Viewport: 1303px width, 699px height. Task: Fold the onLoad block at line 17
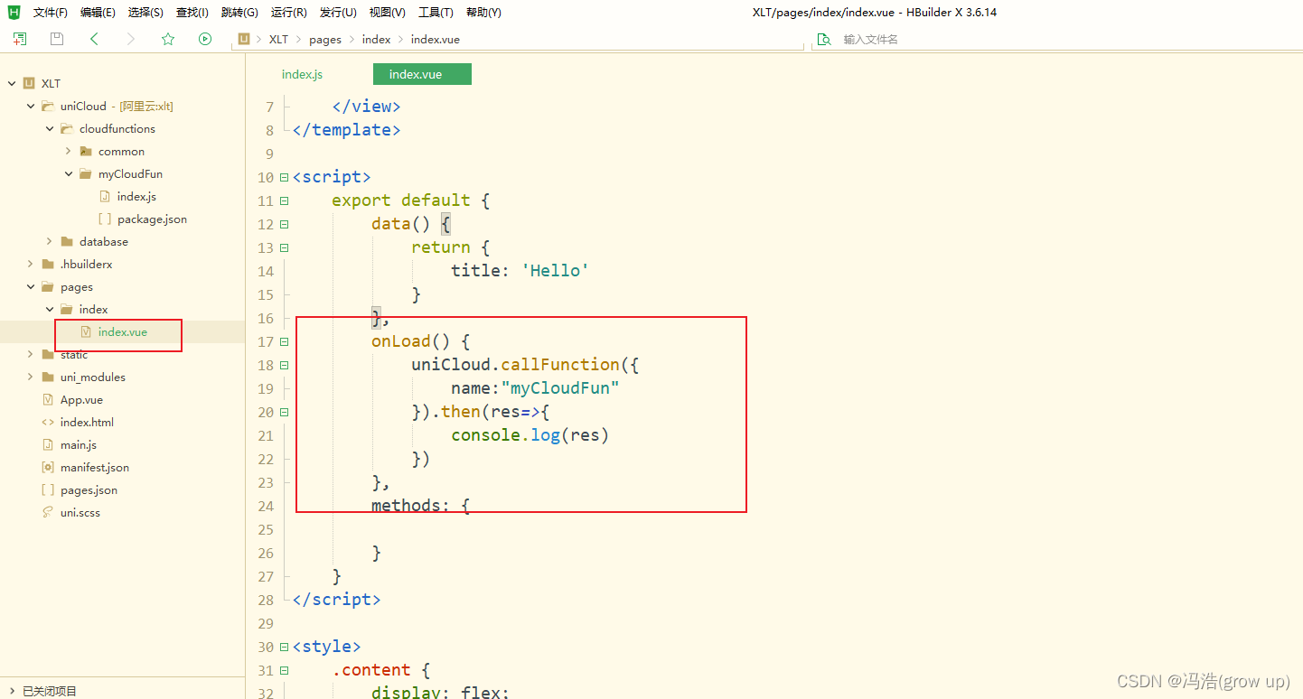click(285, 341)
